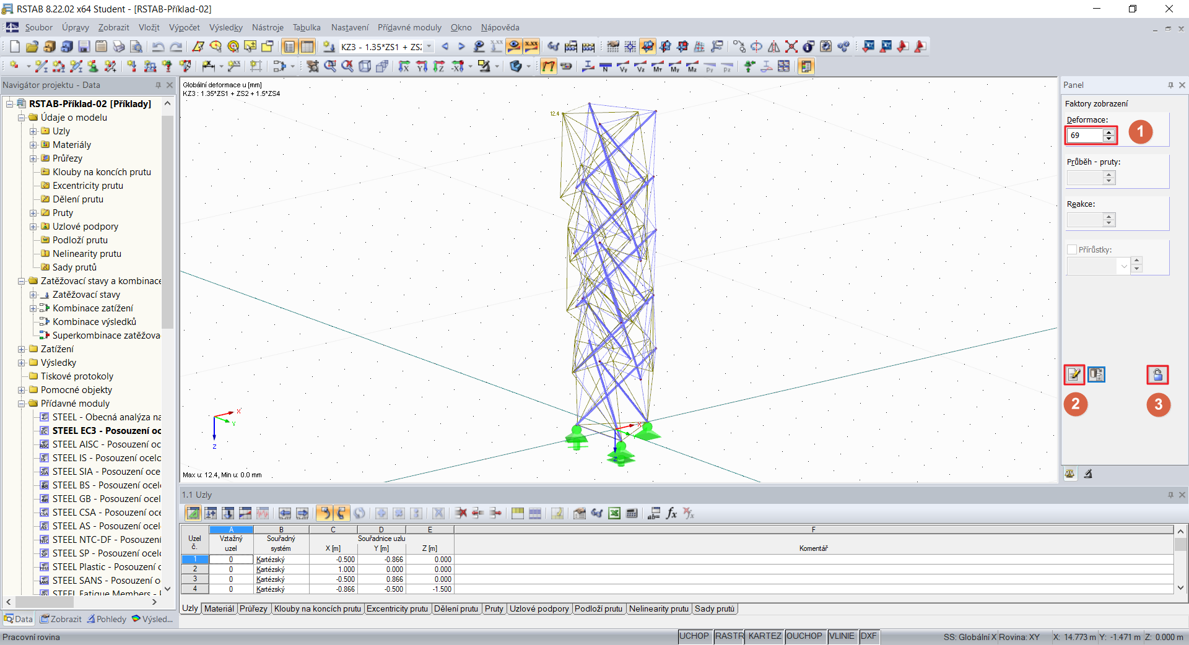Open the Soubor menu

[x=38, y=27]
